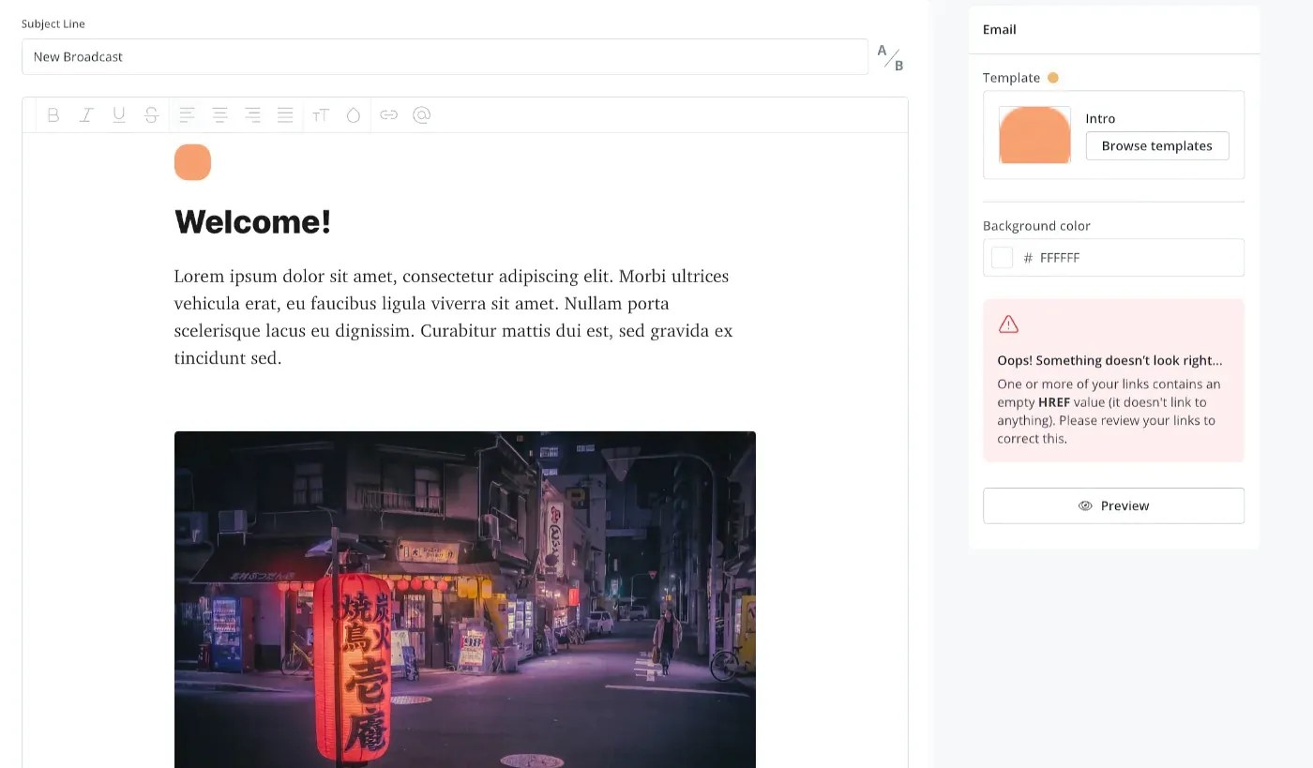The height and width of the screenshot is (768, 1313).
Task: Click the Subject Line input field
Action: 446,56
